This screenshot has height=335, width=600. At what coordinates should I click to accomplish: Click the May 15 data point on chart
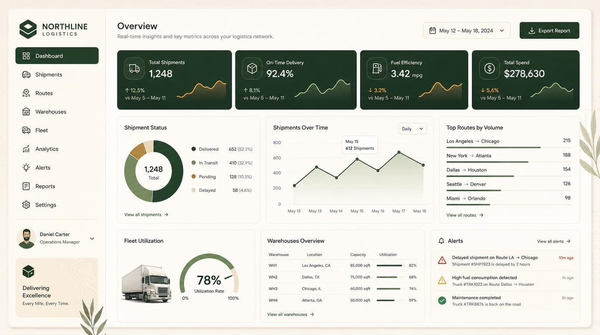tap(357, 159)
